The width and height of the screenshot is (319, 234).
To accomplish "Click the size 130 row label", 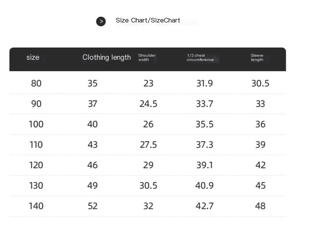I will click(36, 186).
